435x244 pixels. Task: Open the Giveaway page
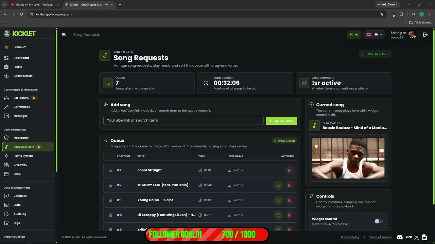[x=20, y=165]
